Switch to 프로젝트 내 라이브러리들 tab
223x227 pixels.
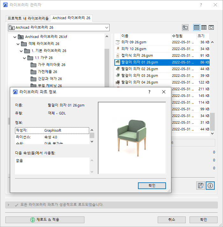(28, 18)
